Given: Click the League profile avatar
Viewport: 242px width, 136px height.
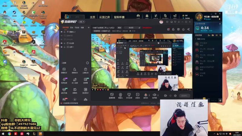Looking at the screenshot, I should (199, 17).
